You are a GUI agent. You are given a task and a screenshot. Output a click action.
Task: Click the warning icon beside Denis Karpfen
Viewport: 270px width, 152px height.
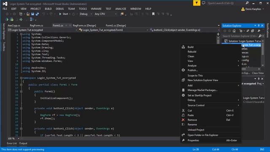pos(243,9)
